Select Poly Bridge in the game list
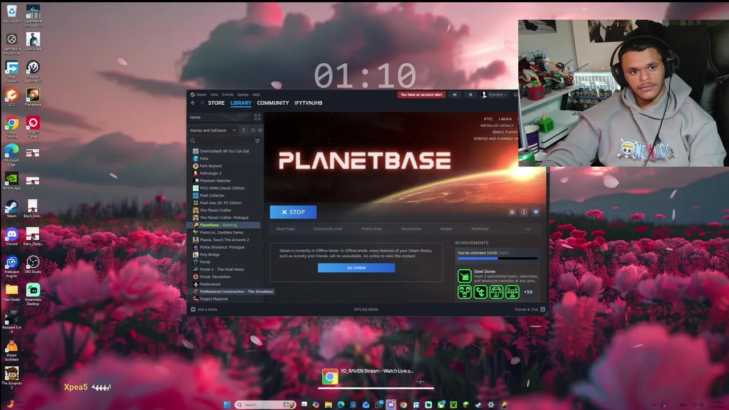This screenshot has height=410, width=729. (210, 255)
